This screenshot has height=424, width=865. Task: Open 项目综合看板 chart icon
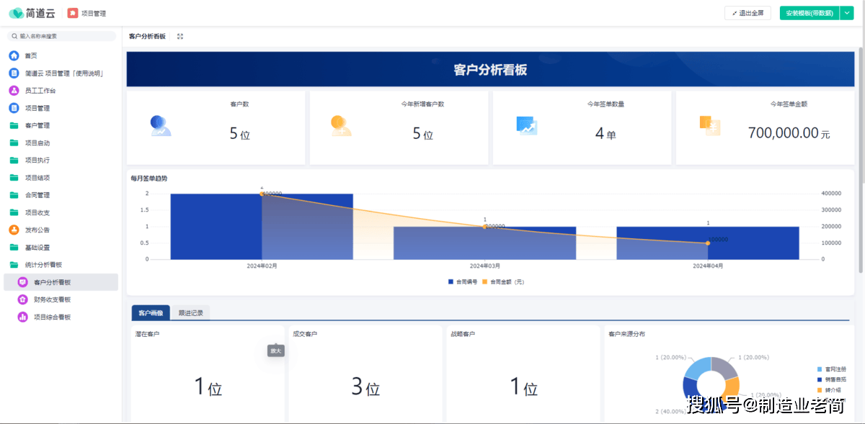tap(22, 317)
